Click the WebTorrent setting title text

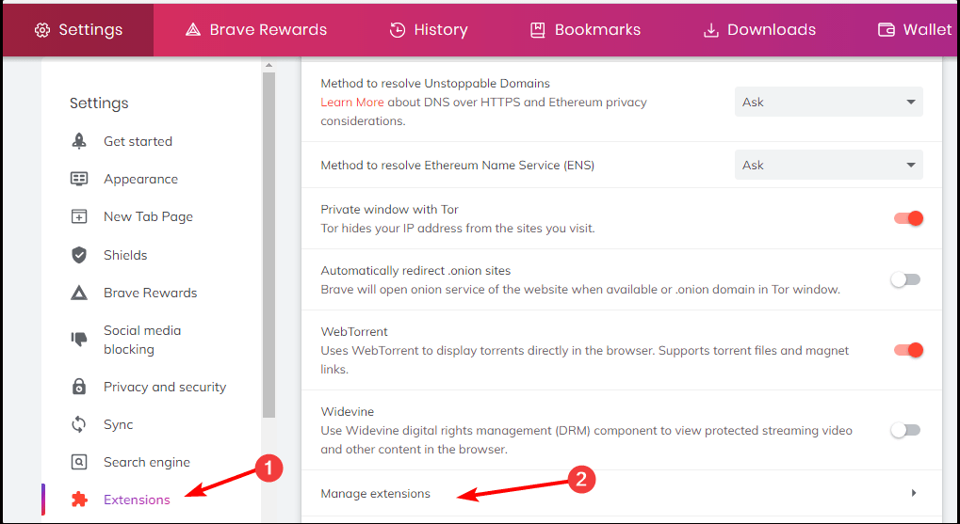pyautogui.click(x=354, y=331)
